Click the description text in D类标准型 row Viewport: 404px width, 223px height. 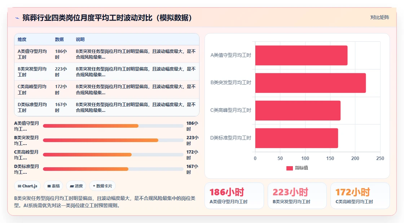136,108
